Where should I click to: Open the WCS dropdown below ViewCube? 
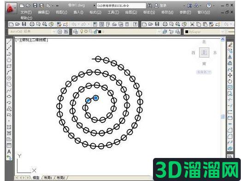(204, 72)
